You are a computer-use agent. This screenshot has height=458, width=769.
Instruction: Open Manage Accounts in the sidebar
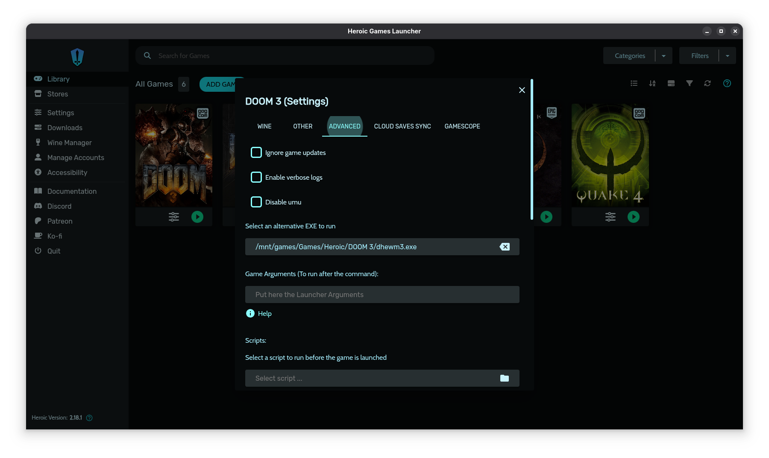point(77,158)
